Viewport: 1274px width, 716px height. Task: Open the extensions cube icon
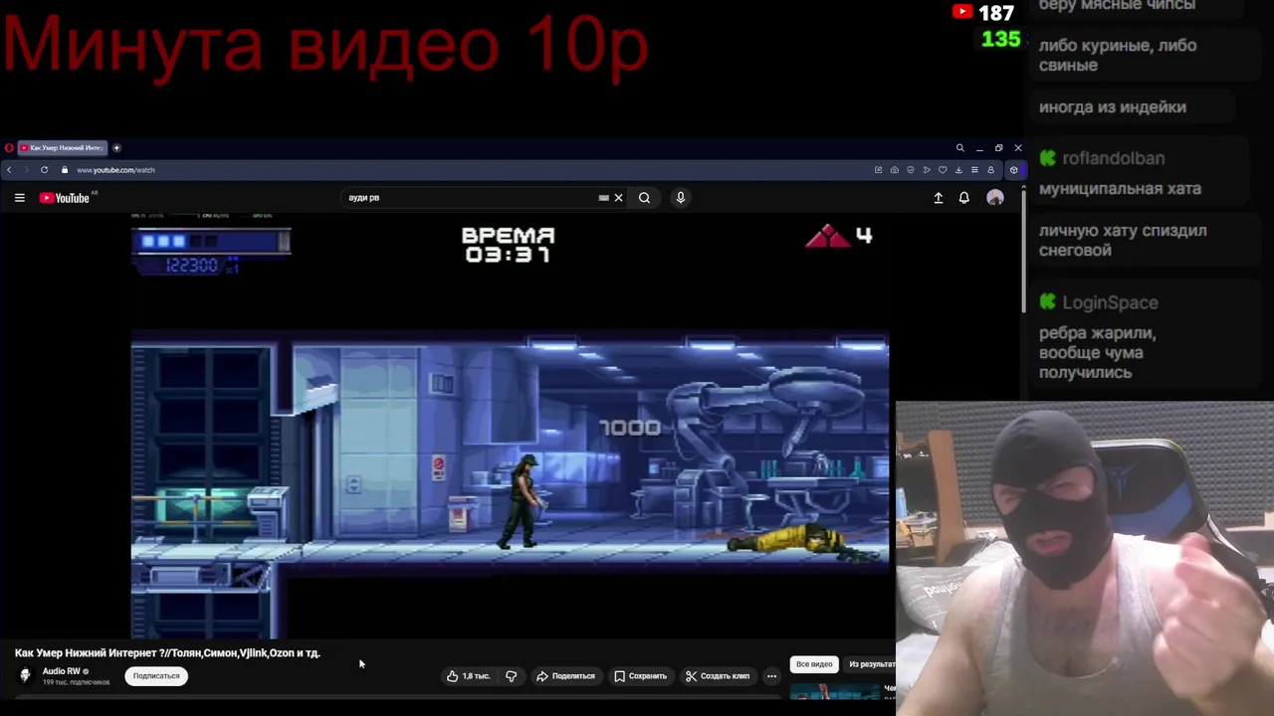coord(1013,170)
